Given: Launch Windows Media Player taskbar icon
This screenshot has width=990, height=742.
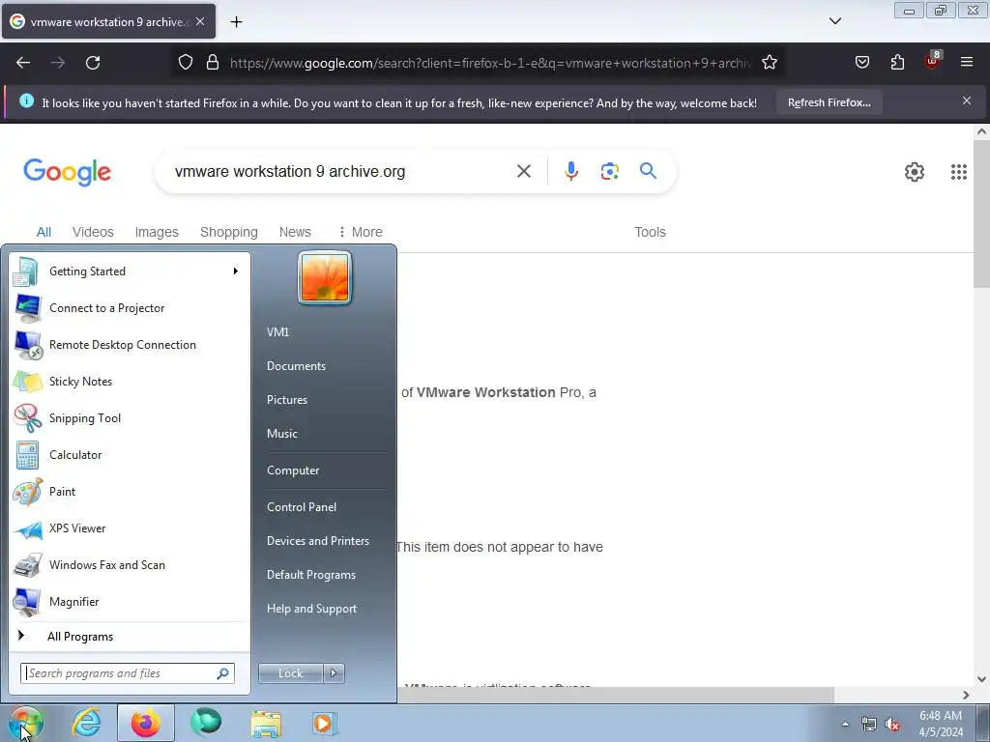Looking at the screenshot, I should pyautogui.click(x=325, y=723).
